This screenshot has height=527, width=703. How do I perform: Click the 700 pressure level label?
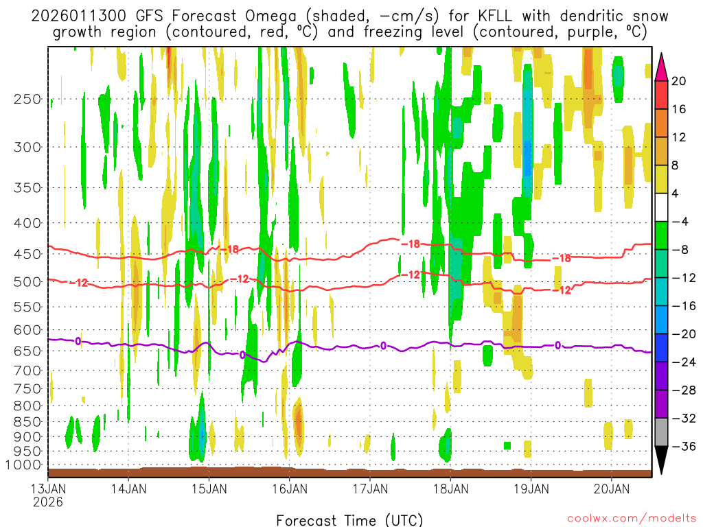tap(27, 371)
